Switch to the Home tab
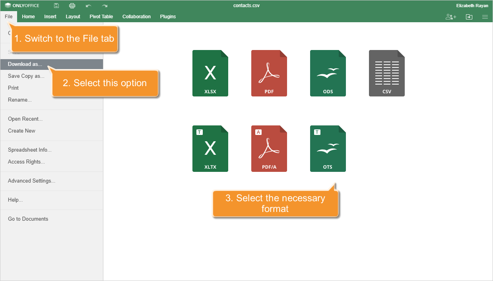This screenshot has height=281, width=493. click(28, 17)
